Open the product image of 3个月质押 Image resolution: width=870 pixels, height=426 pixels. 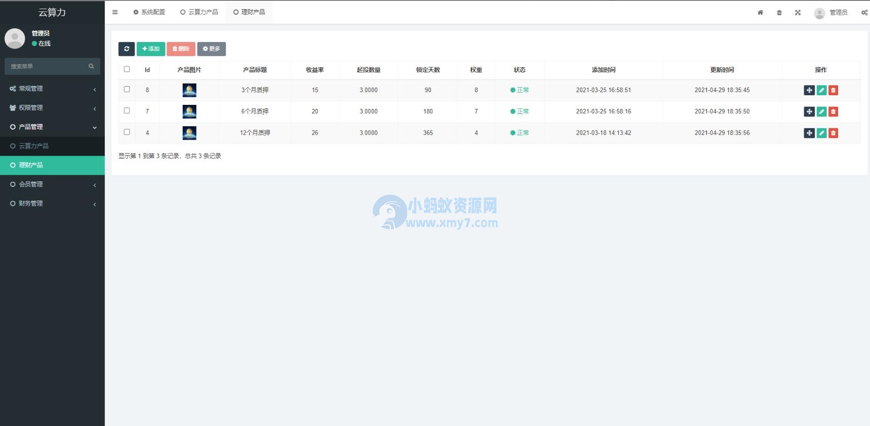coord(189,90)
